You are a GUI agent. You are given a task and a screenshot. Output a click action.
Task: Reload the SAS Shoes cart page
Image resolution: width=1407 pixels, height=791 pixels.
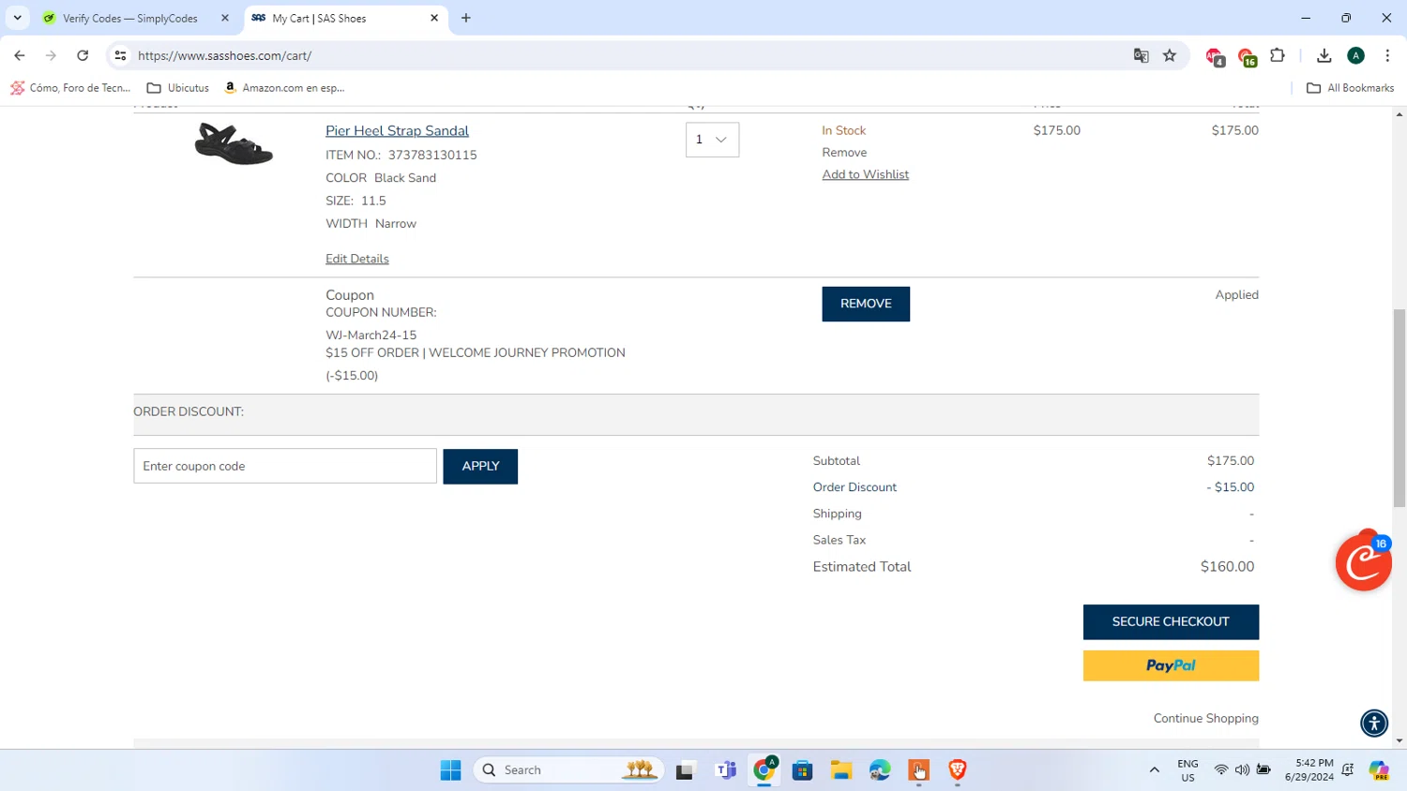[83, 55]
